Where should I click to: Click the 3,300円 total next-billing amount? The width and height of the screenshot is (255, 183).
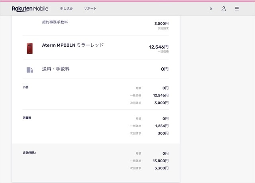coord(162,168)
